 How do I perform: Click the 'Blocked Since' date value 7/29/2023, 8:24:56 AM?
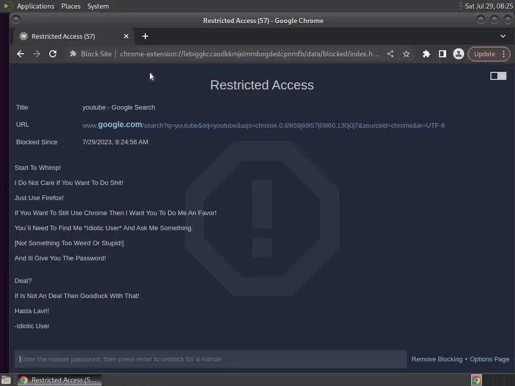coord(115,142)
